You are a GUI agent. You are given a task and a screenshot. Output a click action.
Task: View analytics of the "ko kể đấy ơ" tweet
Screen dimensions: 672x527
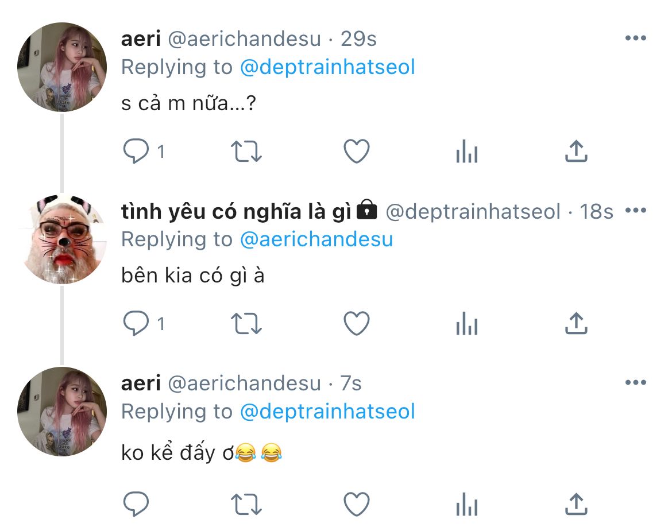(466, 505)
